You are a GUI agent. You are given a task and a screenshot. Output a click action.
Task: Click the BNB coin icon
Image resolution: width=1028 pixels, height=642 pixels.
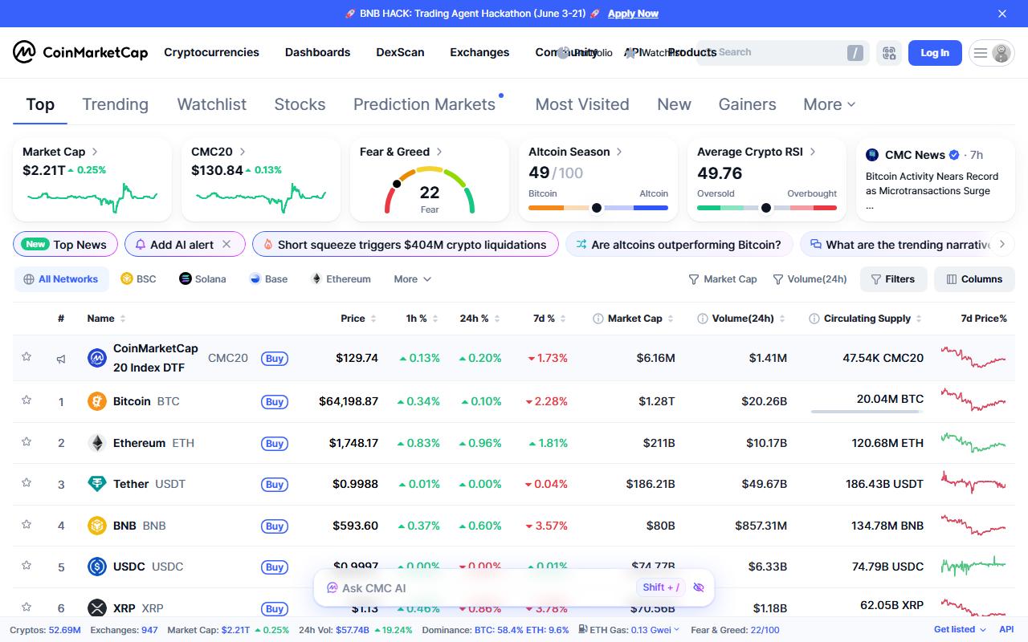[97, 526]
